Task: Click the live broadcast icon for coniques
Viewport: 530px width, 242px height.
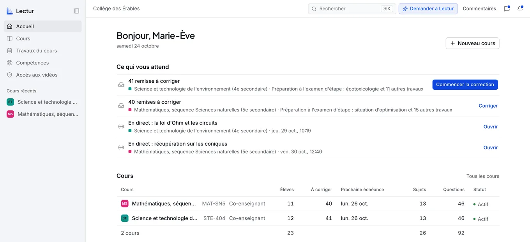Action: tap(121, 148)
